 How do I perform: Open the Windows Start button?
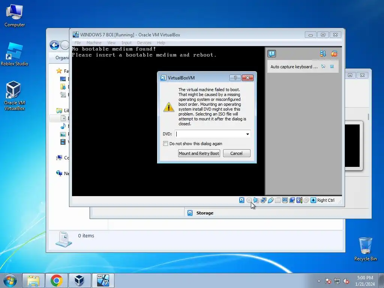(10, 280)
